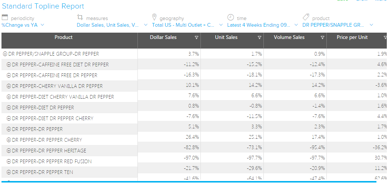Click the measures crop icon
392x184 pixels.
pos(80,17)
